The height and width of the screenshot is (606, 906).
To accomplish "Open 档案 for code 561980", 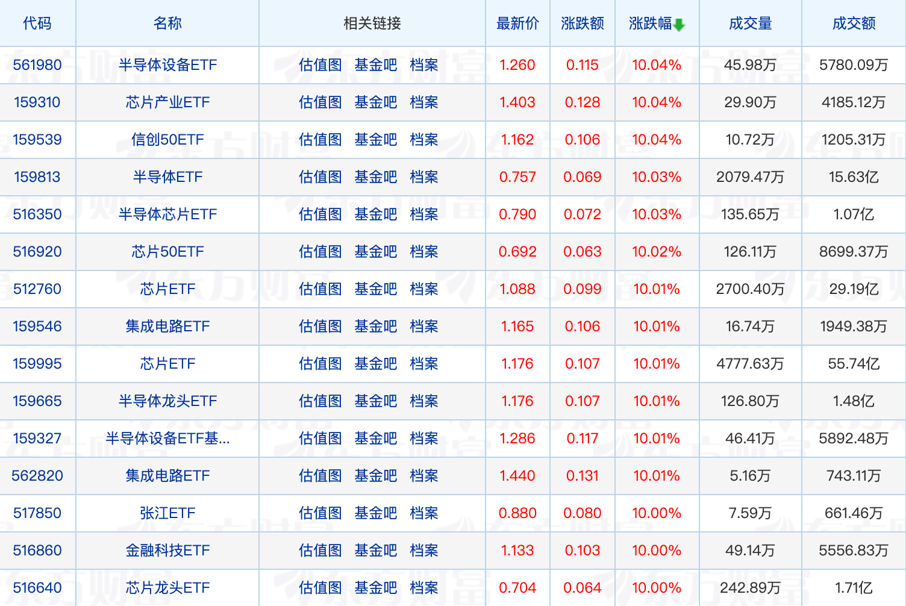I will 424,65.
